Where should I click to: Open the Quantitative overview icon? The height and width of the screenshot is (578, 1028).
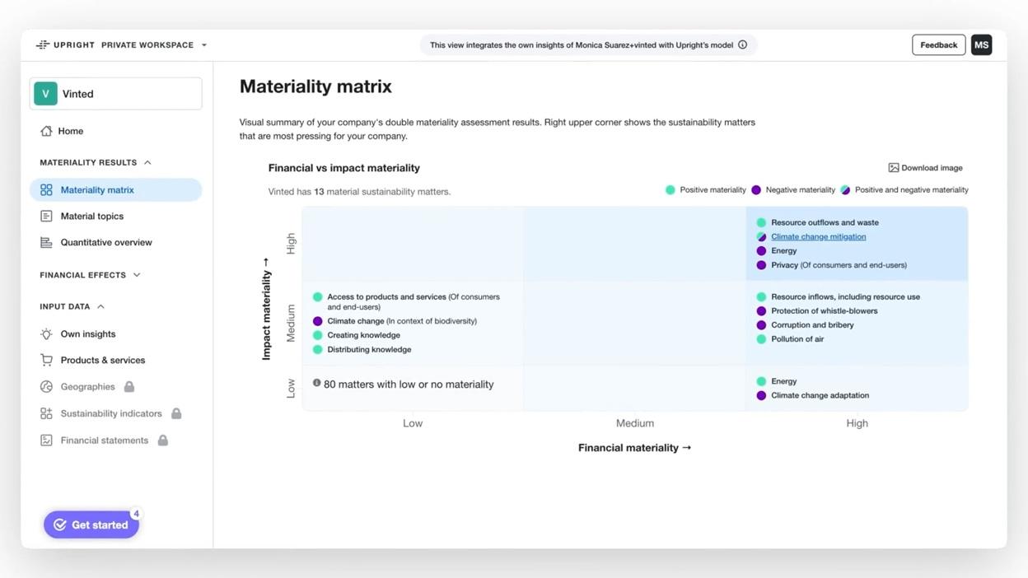tap(45, 241)
